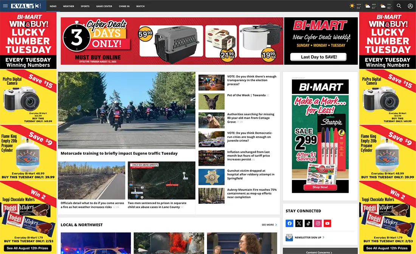
Task: Open election transparency VOTE headline
Action: pyautogui.click(x=251, y=80)
